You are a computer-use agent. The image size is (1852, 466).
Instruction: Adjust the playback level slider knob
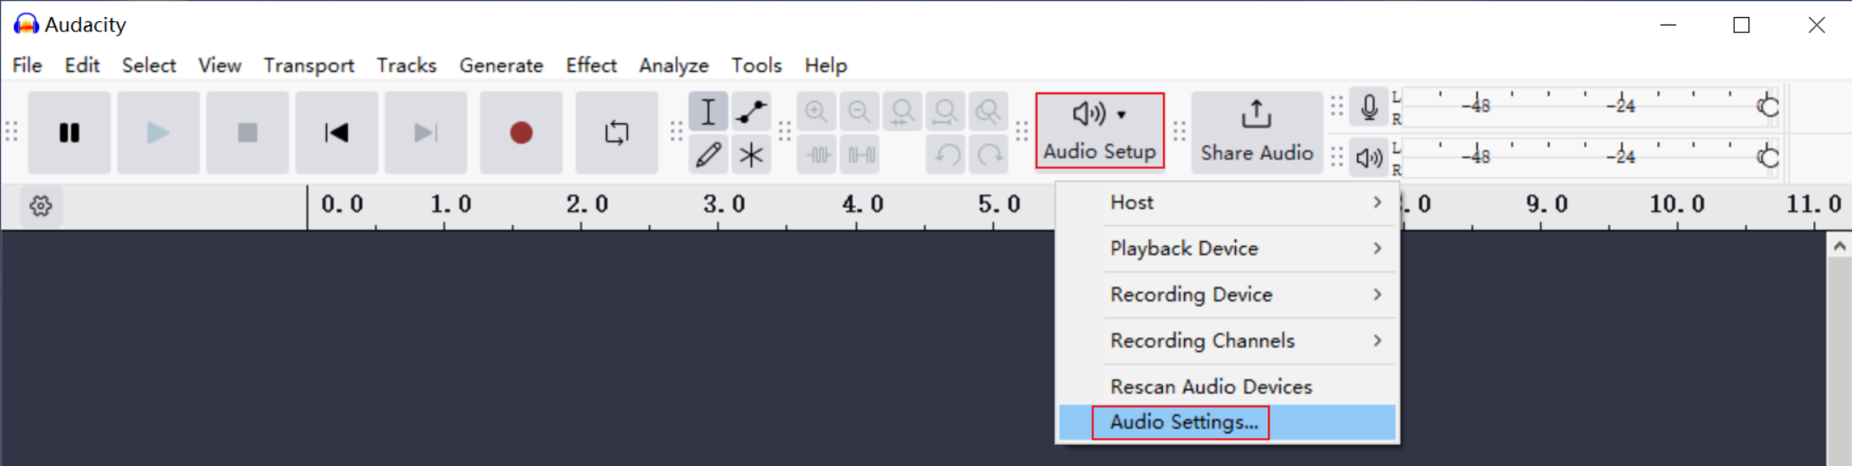(1768, 158)
